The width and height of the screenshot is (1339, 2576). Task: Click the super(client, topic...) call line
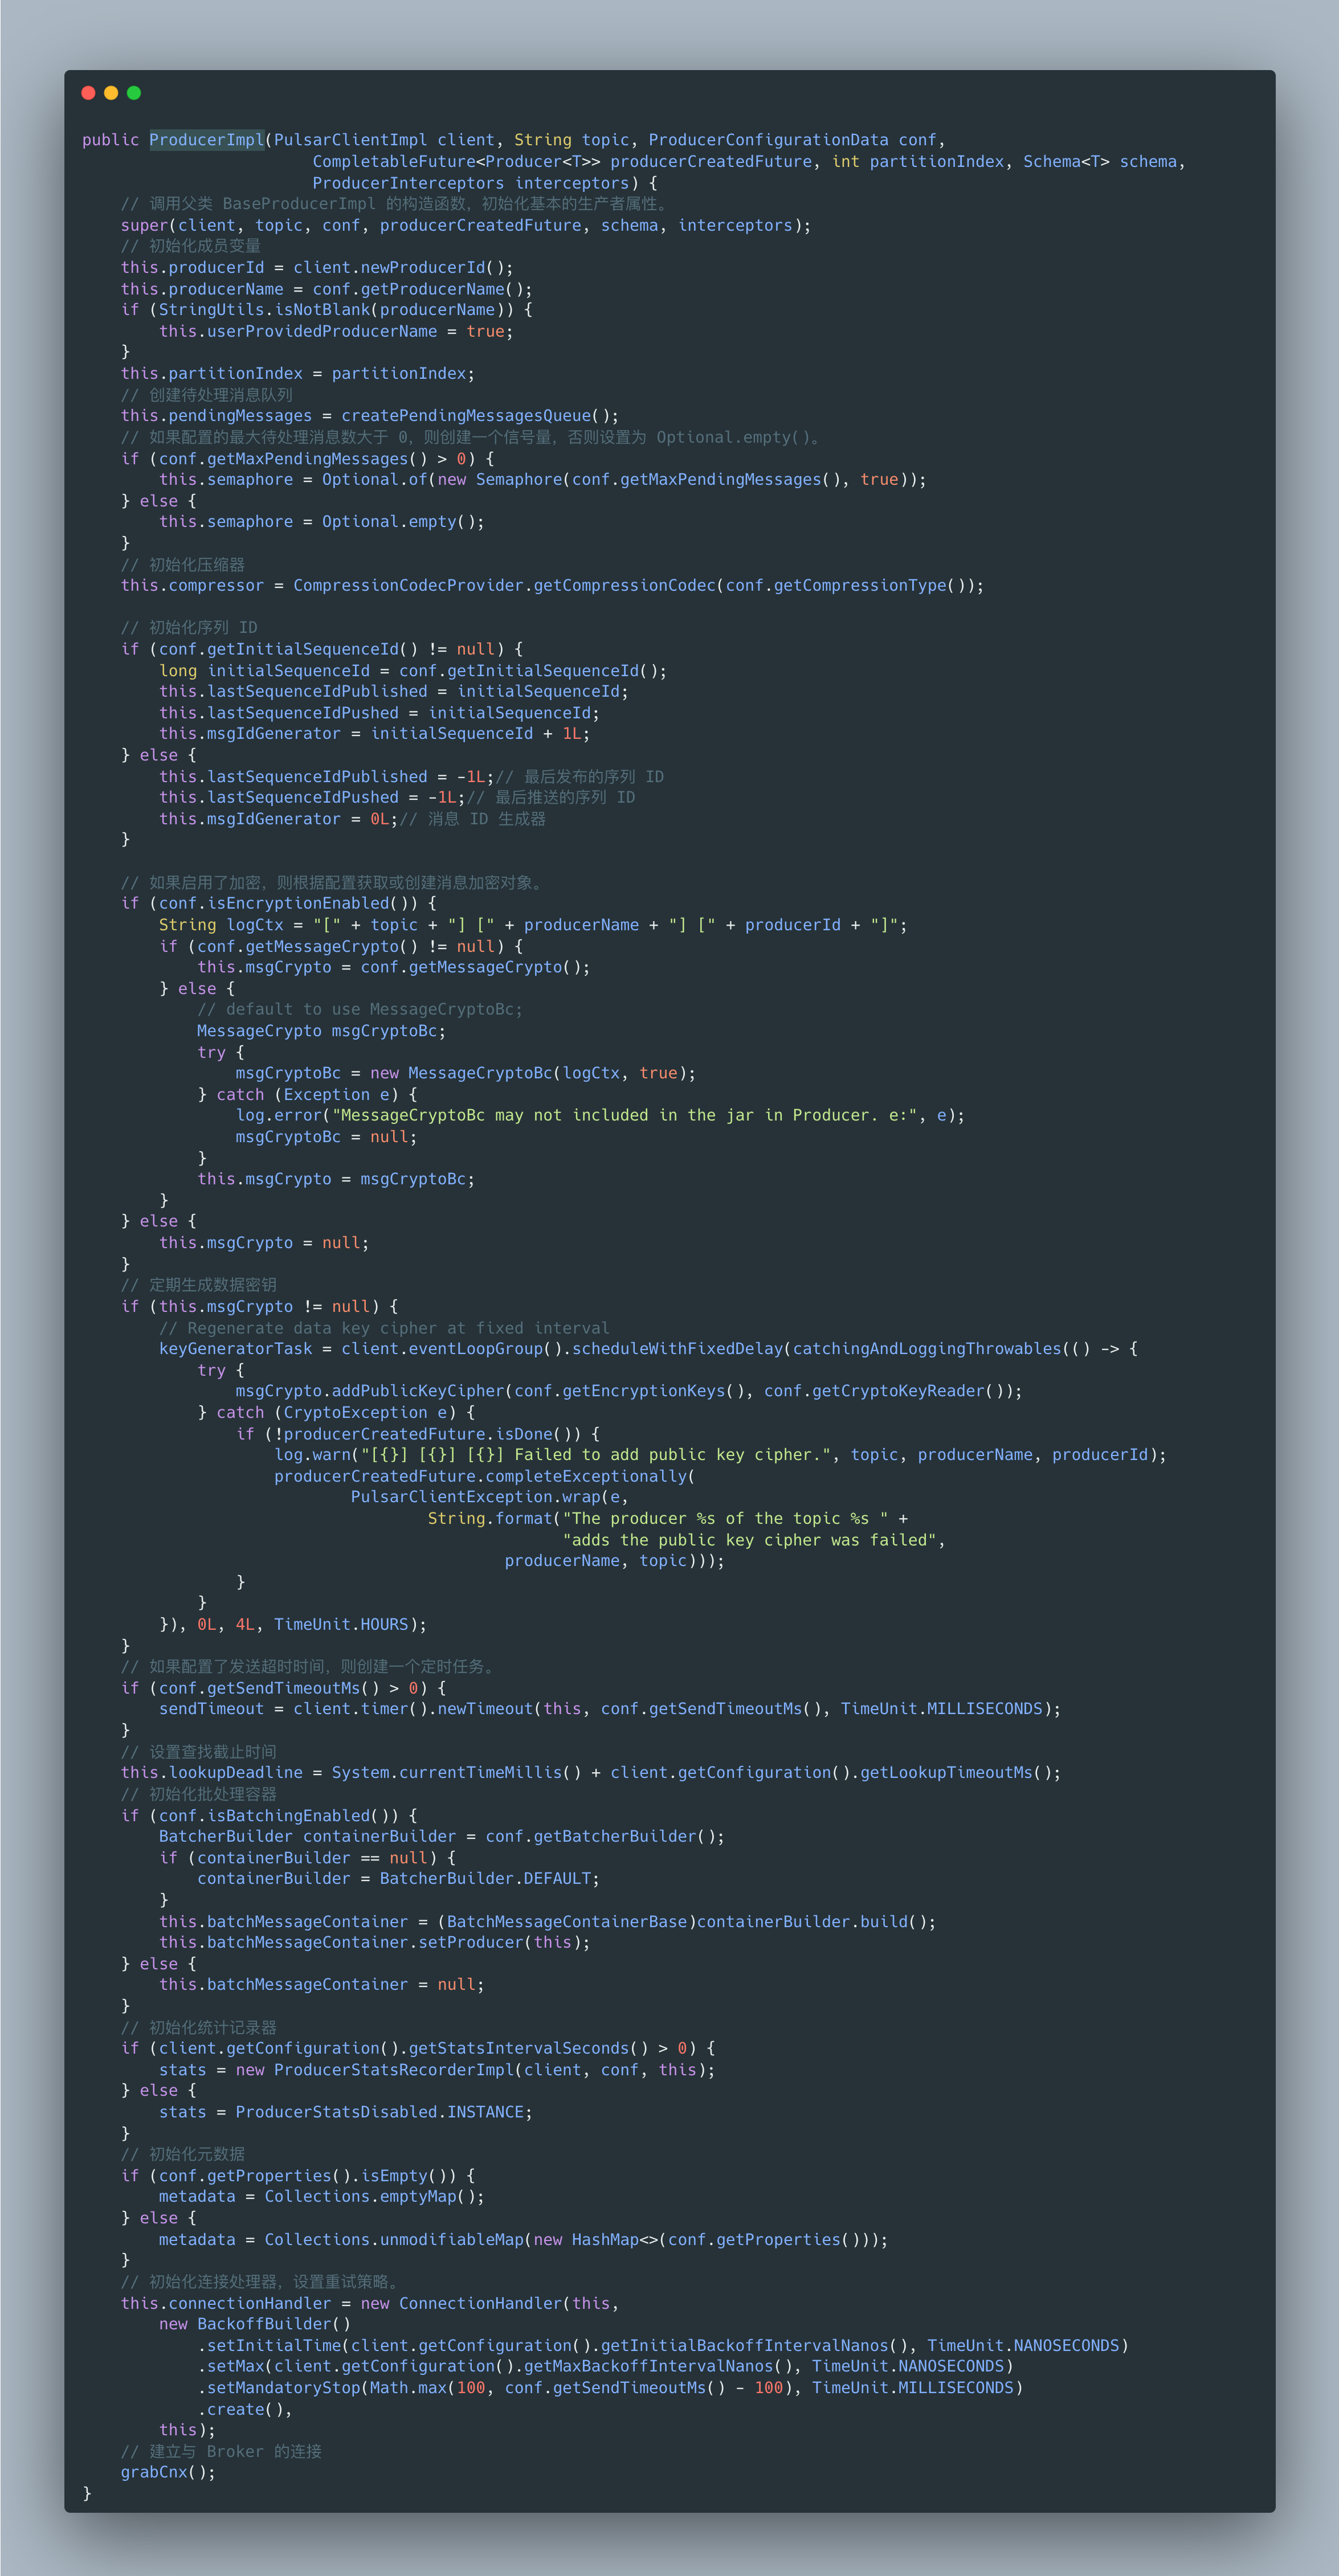465,226
